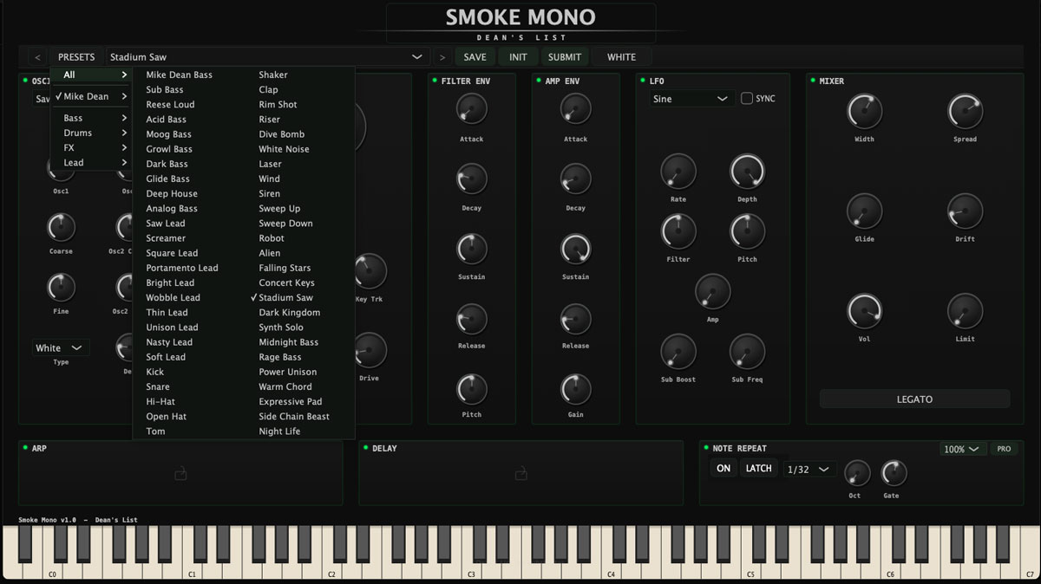Open the Sine waveform dropdown in LFO
Image resolution: width=1041 pixels, height=584 pixels.
tap(690, 99)
